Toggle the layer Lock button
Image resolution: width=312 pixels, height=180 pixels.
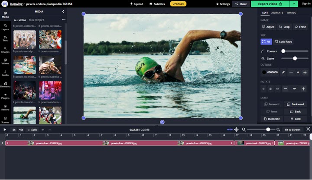coord(295,119)
